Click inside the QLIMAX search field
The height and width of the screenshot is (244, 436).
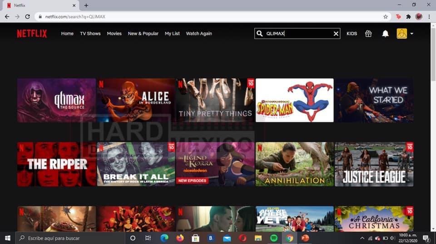[297, 34]
